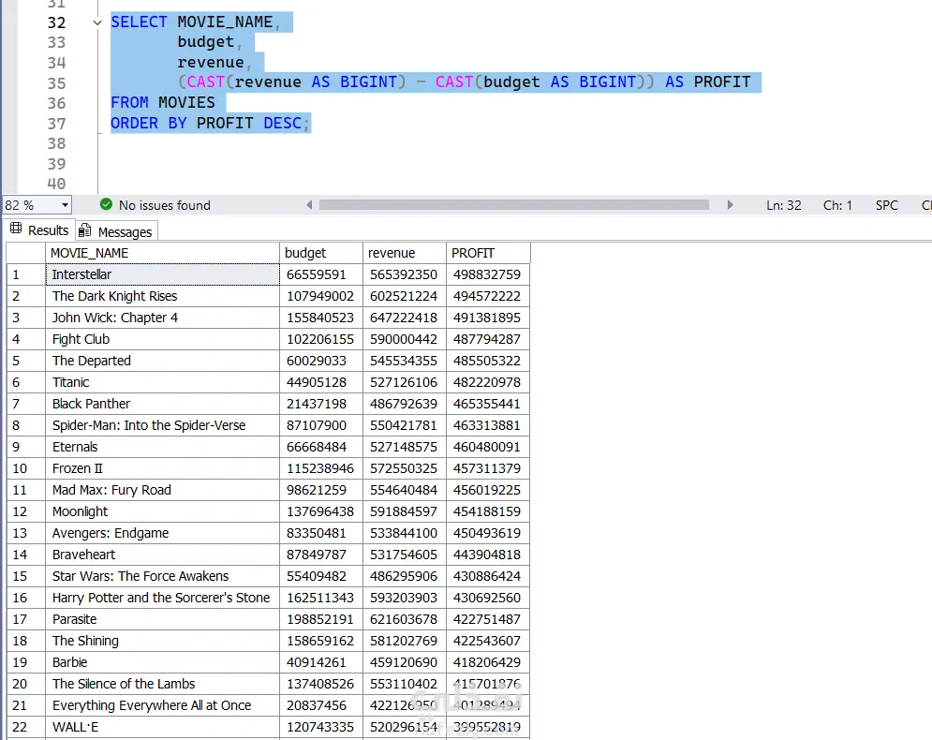Click the revenue value 602521224
932x740 pixels.
[x=405, y=296]
